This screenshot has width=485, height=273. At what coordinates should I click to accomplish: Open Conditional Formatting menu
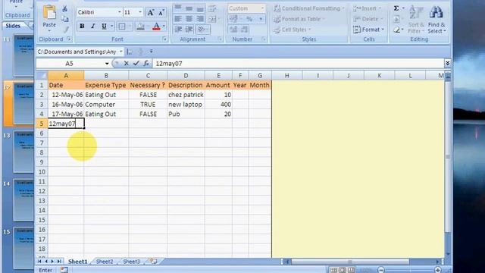(309, 8)
